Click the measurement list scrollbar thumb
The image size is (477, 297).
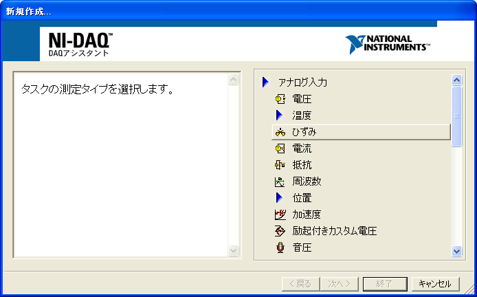[x=456, y=117]
